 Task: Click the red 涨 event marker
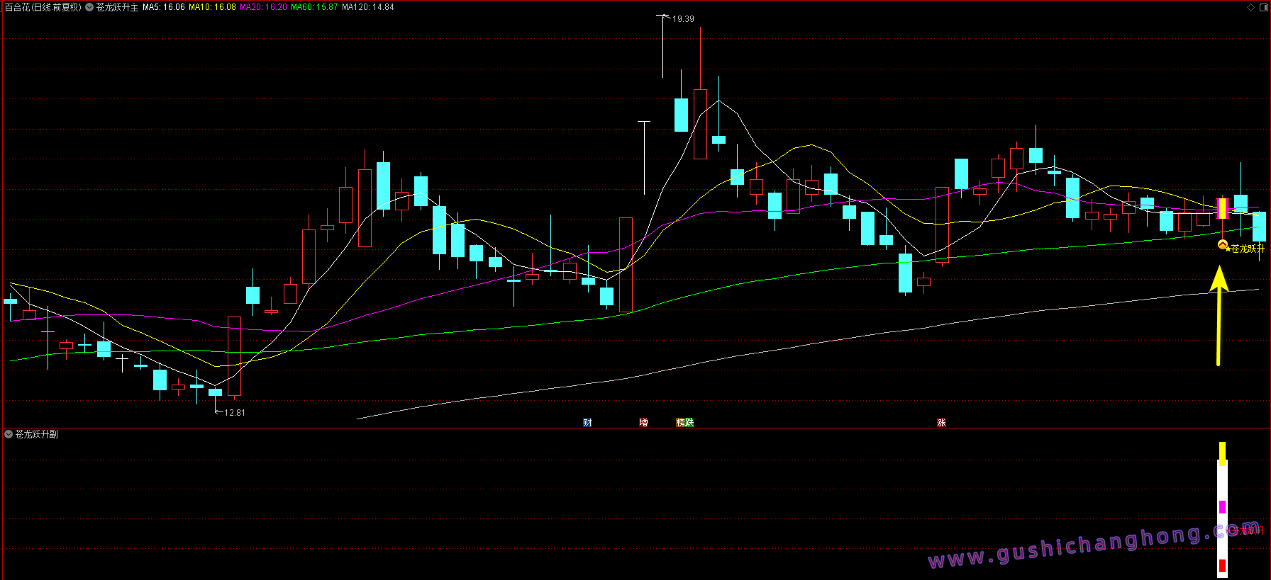[x=941, y=423]
